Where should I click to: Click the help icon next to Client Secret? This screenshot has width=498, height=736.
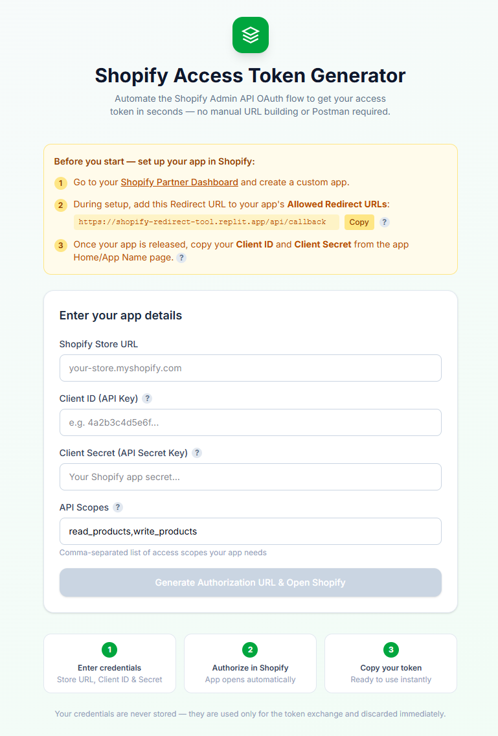coord(197,453)
